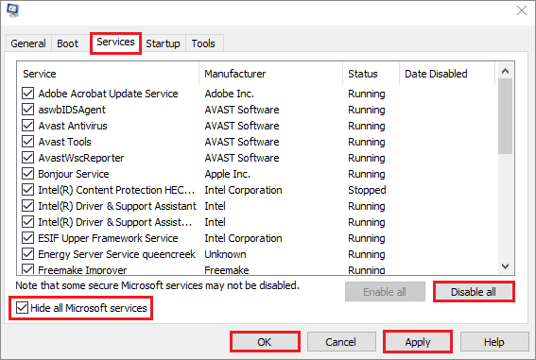
Task: Click the Cancel button
Action: click(341, 342)
